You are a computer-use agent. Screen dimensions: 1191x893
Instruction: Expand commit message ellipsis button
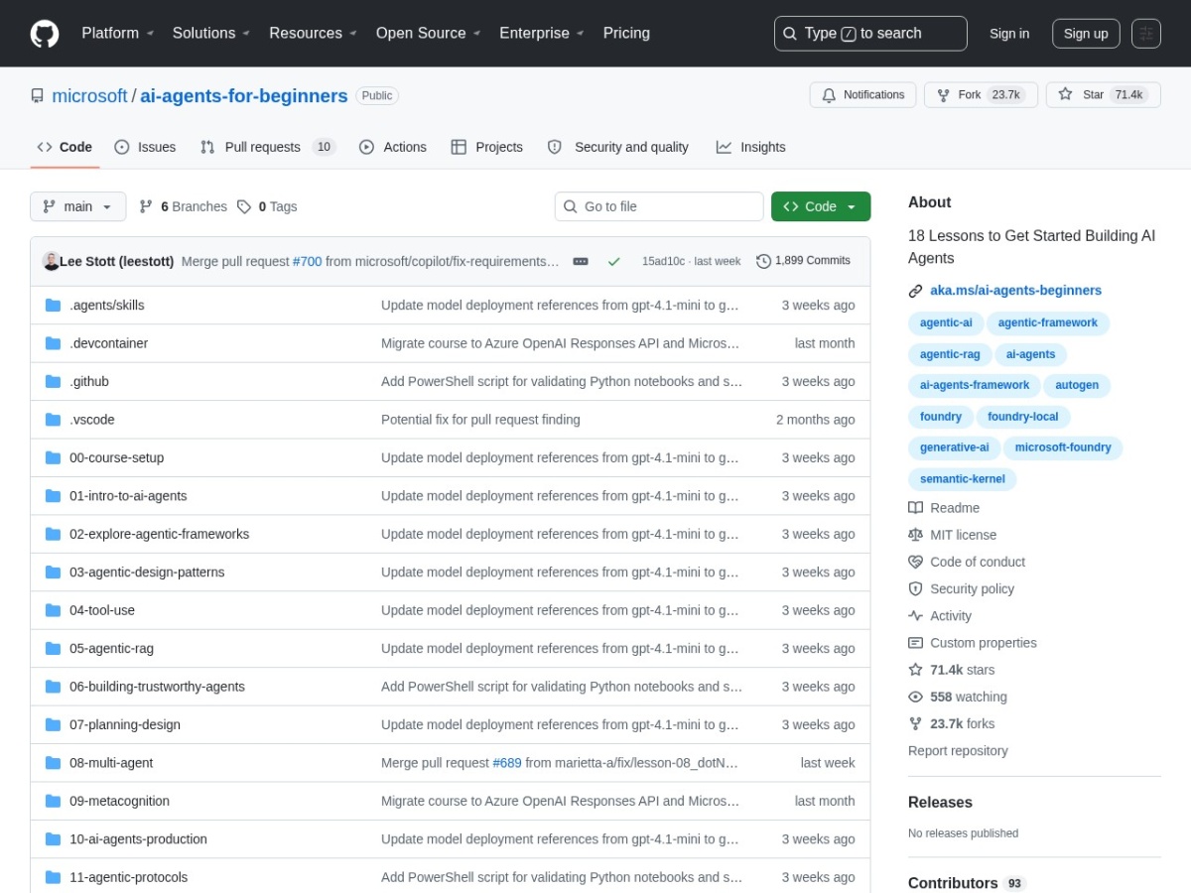(581, 261)
